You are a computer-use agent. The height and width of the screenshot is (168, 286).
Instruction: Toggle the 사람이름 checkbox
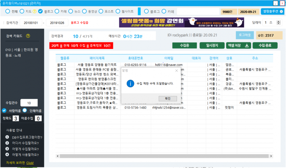[4, 110]
